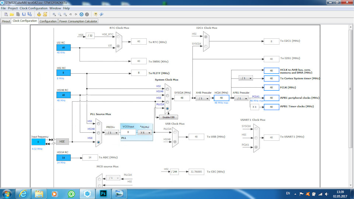Click the Help question mark icon
The height and width of the screenshot is (199, 354).
point(96,14)
